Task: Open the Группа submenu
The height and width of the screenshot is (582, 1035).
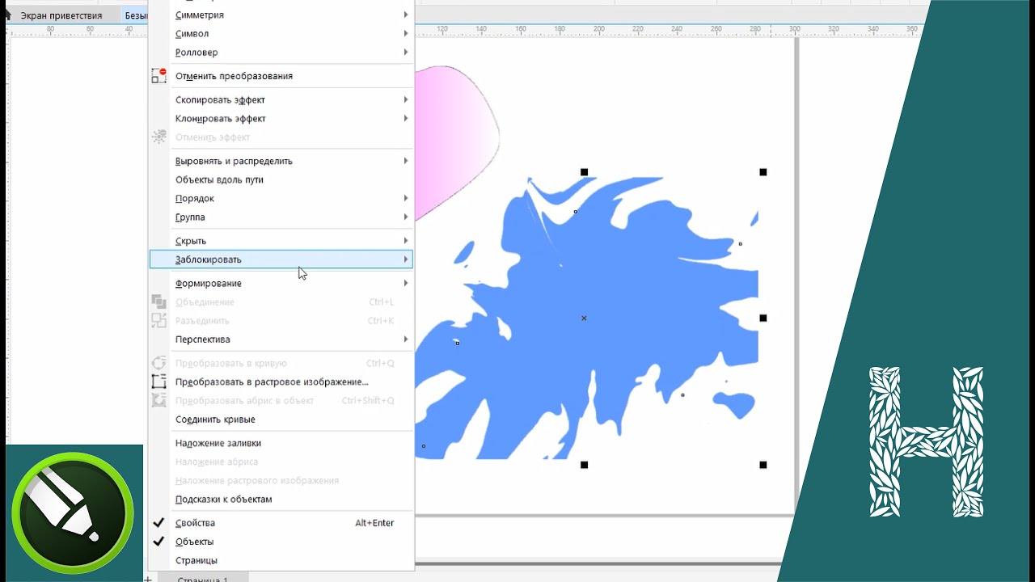Action: click(281, 217)
